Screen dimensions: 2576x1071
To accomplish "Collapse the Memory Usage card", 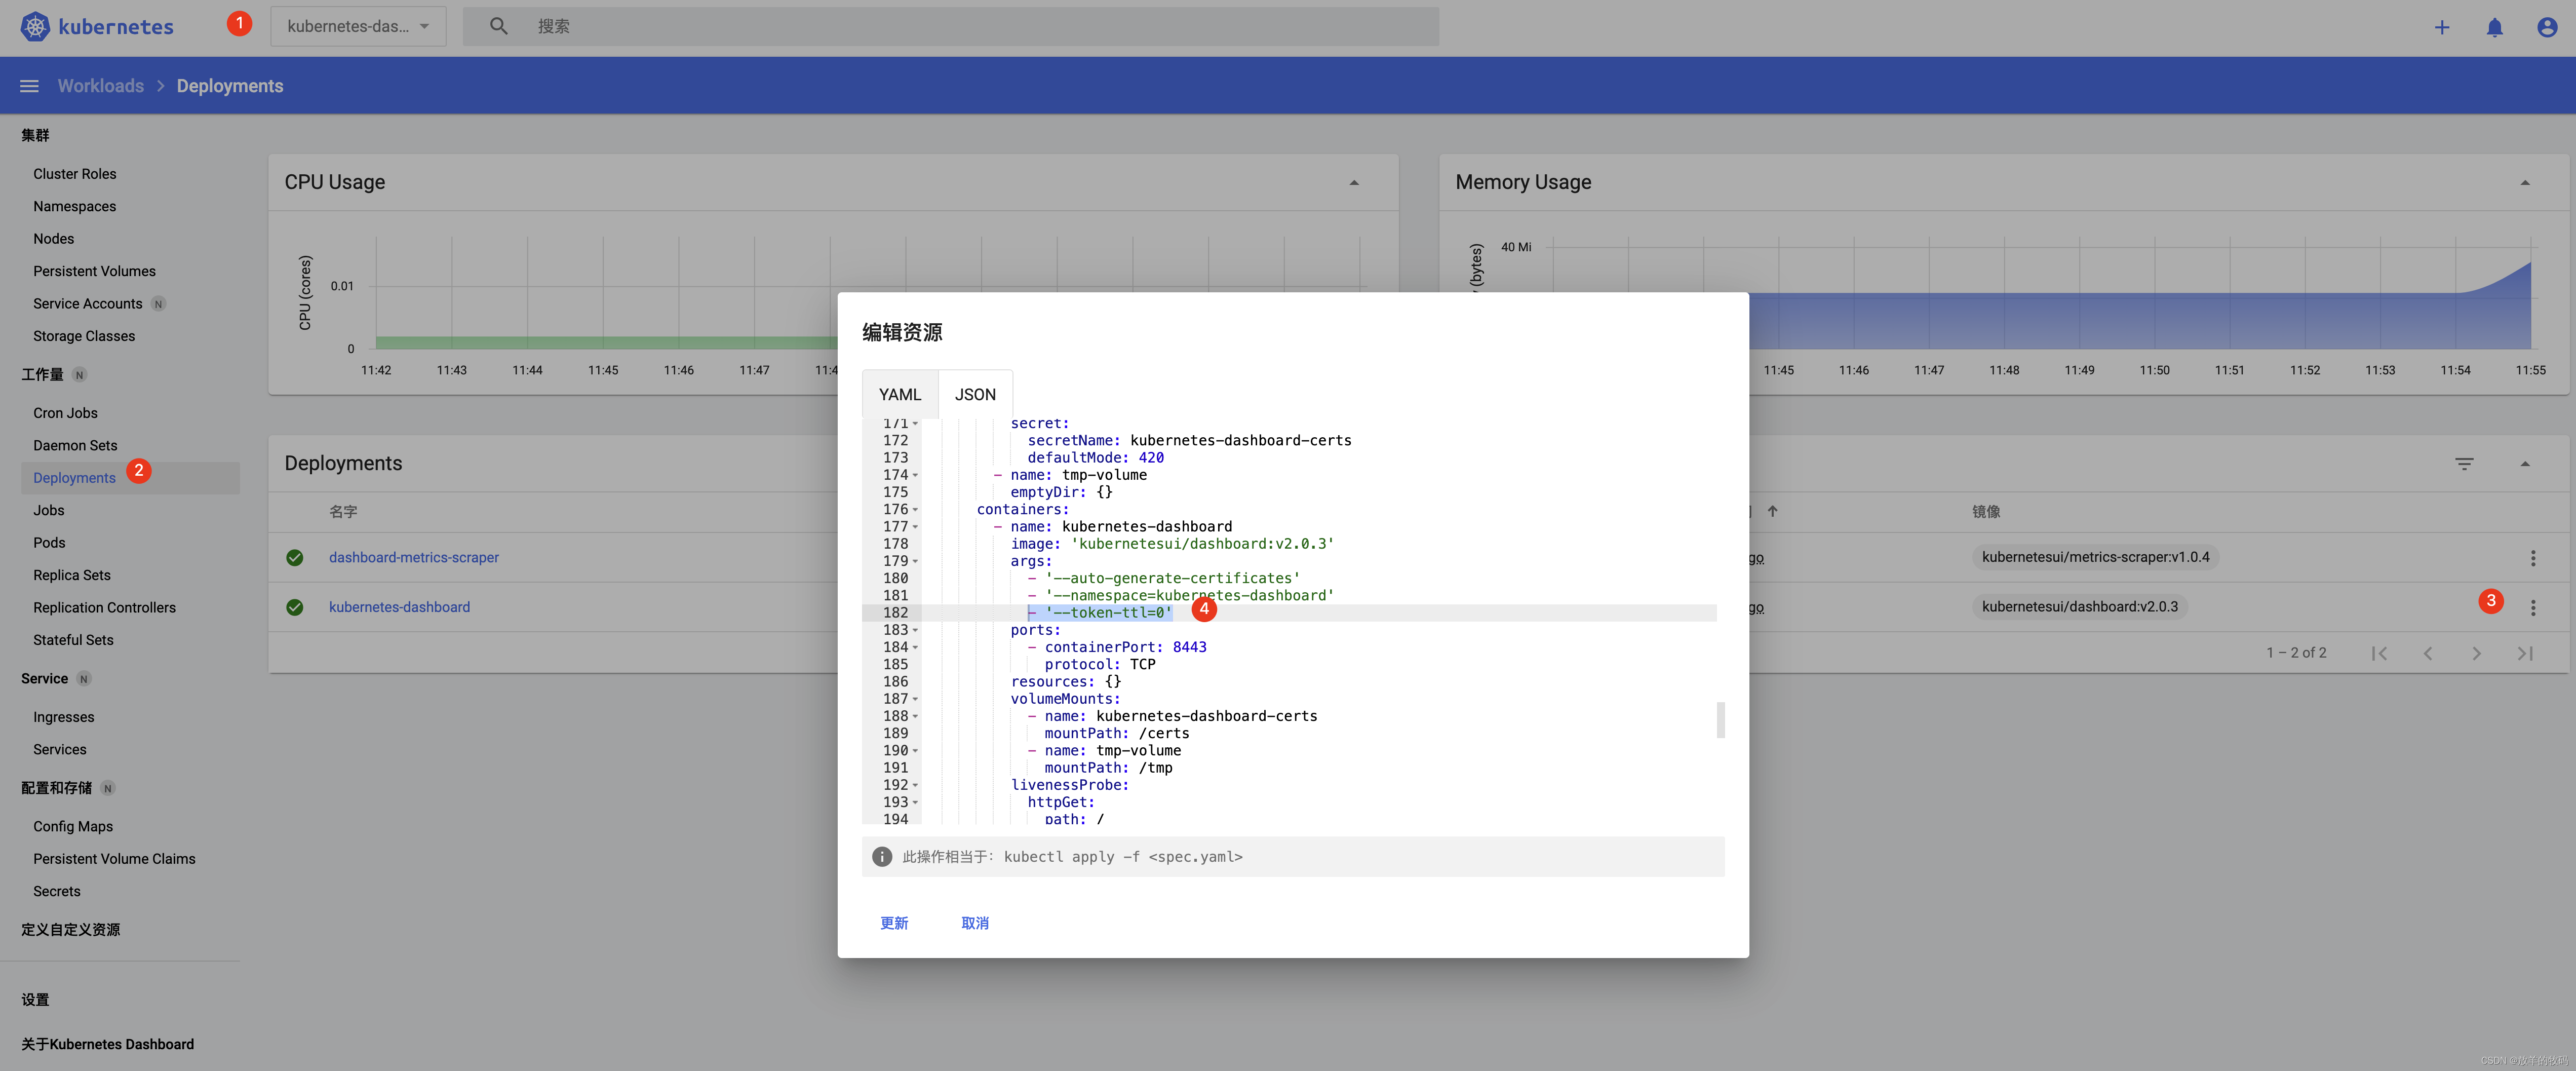I will (2524, 182).
